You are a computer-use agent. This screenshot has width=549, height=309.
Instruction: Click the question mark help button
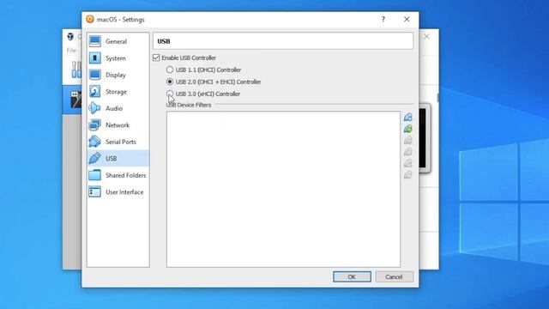click(383, 19)
